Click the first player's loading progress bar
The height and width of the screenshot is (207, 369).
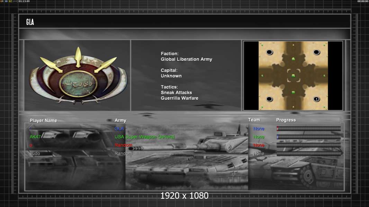[x=308, y=129]
